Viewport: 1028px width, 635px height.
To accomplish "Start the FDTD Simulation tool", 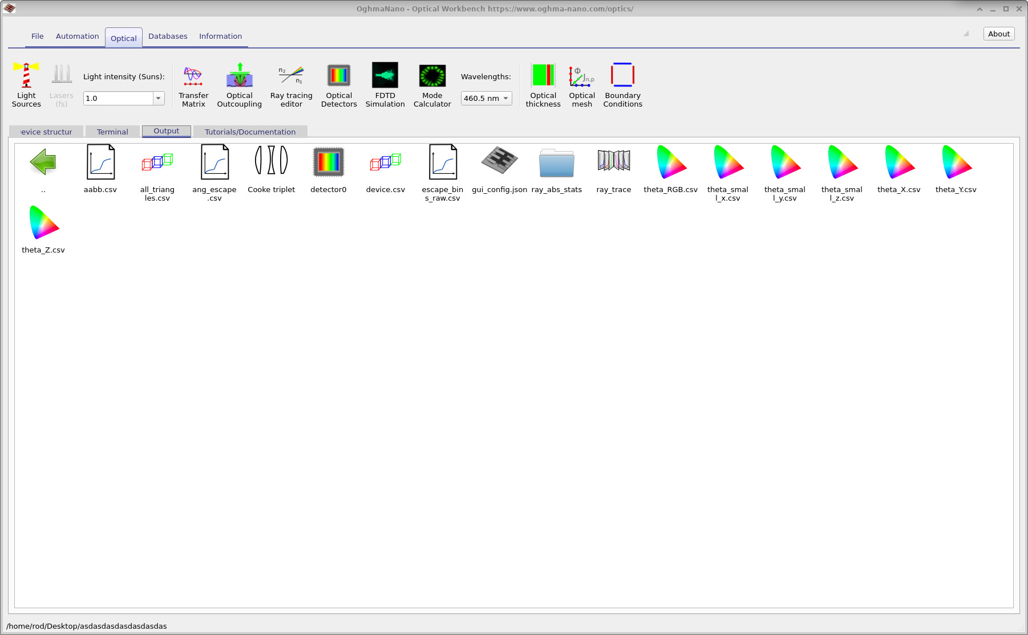I will pyautogui.click(x=385, y=86).
